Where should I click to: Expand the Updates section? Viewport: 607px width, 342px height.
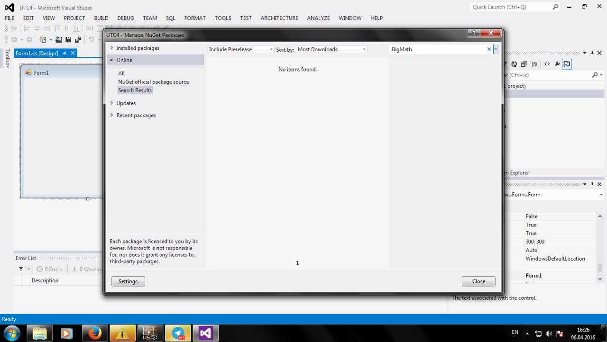(112, 103)
